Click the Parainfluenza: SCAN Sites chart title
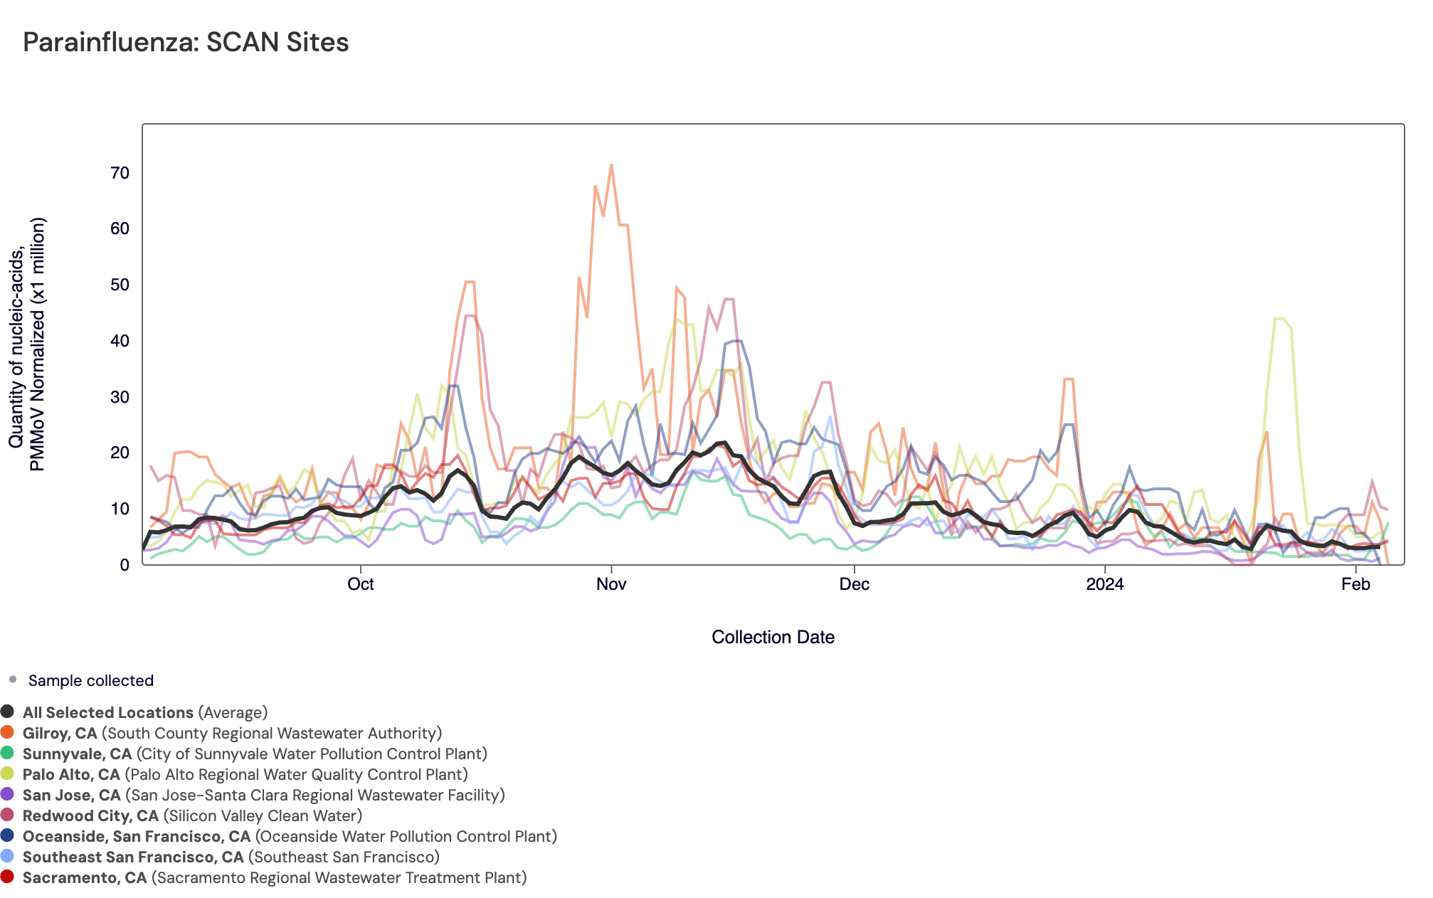The height and width of the screenshot is (898, 1433). 186,43
